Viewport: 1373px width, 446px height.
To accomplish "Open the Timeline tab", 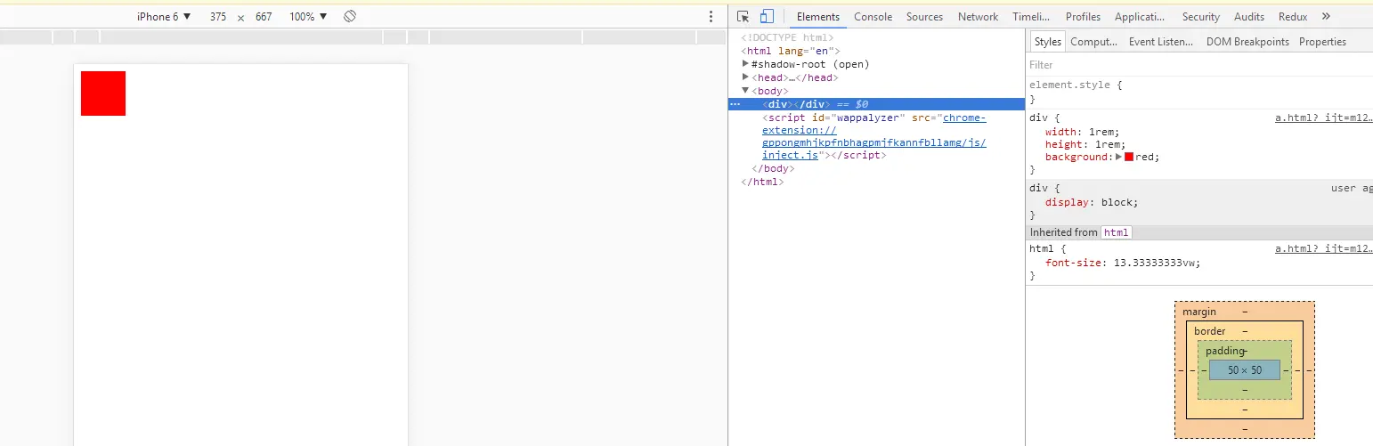I will pos(1031,16).
